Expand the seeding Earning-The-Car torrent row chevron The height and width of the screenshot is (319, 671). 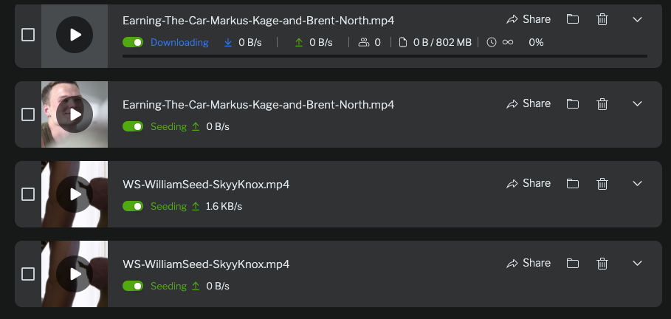pos(638,103)
